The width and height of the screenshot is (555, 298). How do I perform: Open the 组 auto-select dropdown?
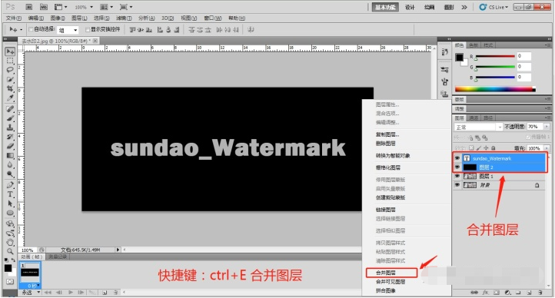[x=68, y=30]
